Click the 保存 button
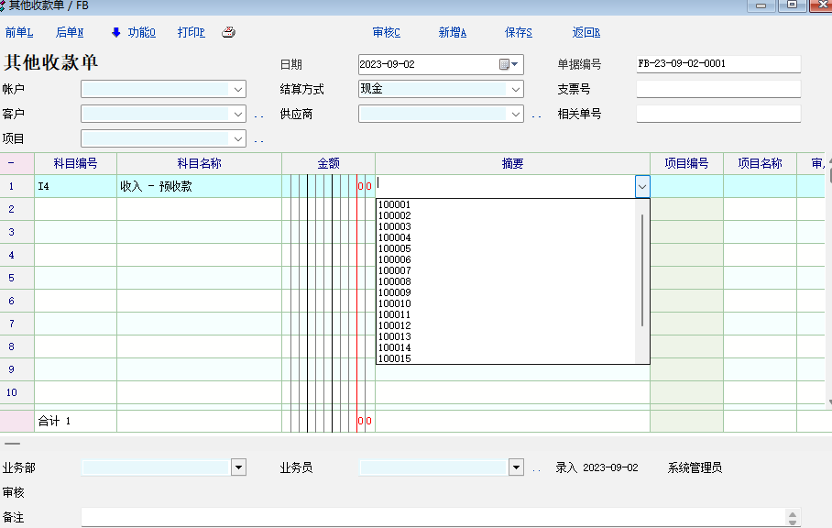Screen dimensions: 832x528 pos(518,32)
